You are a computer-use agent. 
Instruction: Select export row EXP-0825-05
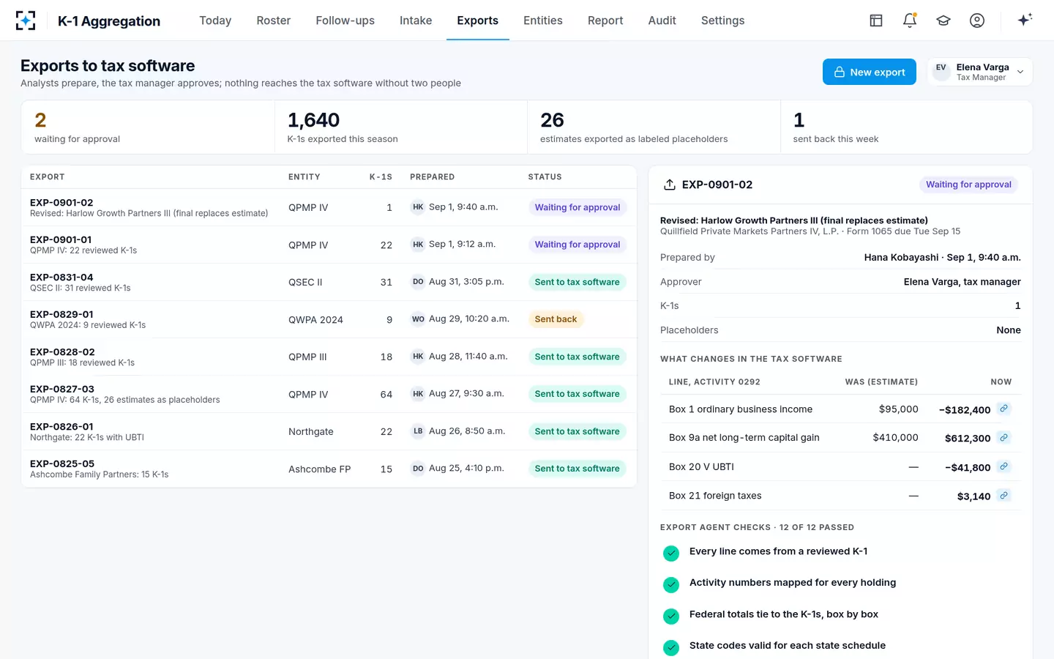pyautogui.click(x=329, y=469)
